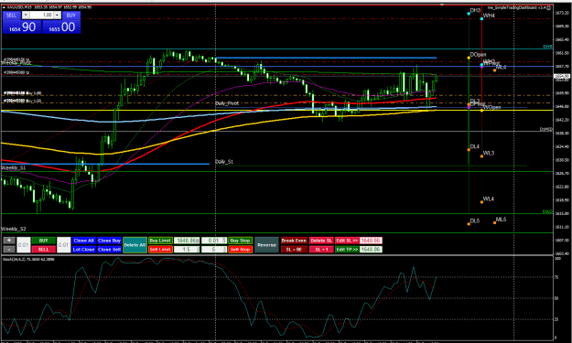This screenshot has width=572, height=343.
Task: Select the WH4 cyan pivot marker
Action: coord(481,18)
